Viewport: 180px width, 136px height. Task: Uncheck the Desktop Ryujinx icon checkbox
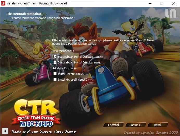55,56
